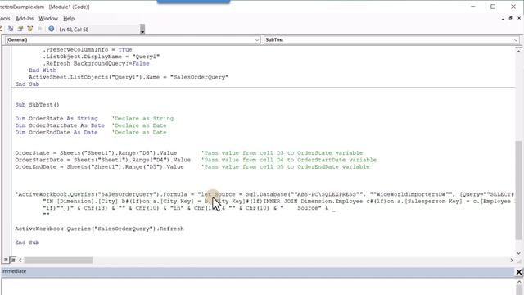
Task: Click the Chr(13) concatenation line
Action: click(189, 208)
